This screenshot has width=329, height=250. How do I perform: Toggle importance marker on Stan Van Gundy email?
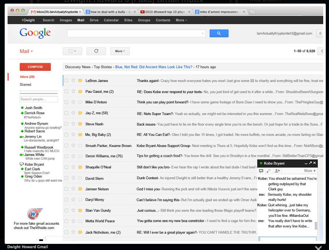pyautogui.click(x=80, y=210)
